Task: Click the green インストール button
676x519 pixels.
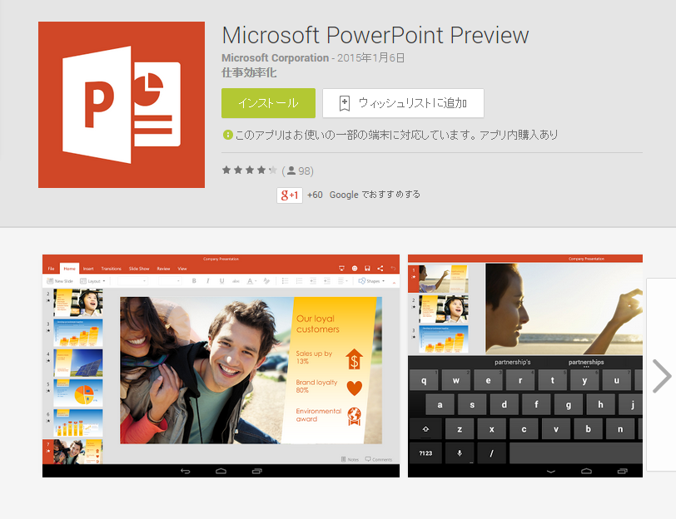Action: (x=269, y=103)
